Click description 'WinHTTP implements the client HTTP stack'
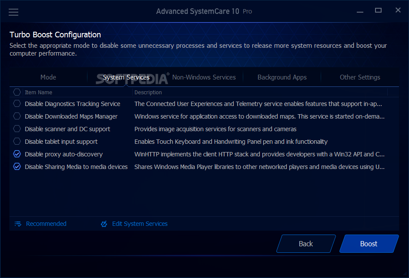This screenshot has height=278, width=409. coord(259,154)
